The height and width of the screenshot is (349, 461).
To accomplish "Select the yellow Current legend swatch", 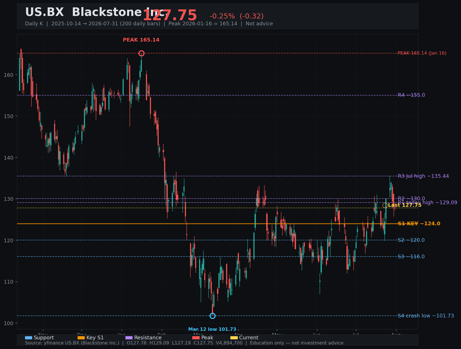I will pos(234,338).
